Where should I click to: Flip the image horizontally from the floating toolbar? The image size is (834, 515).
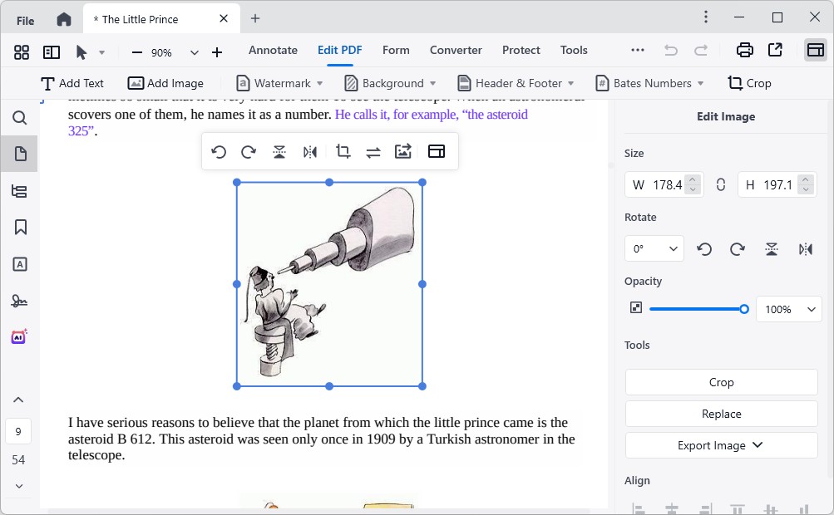click(310, 151)
